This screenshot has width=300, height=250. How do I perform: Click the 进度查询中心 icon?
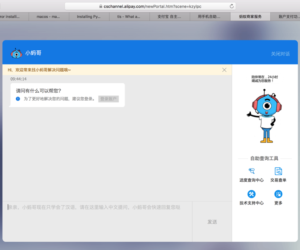point(251,171)
